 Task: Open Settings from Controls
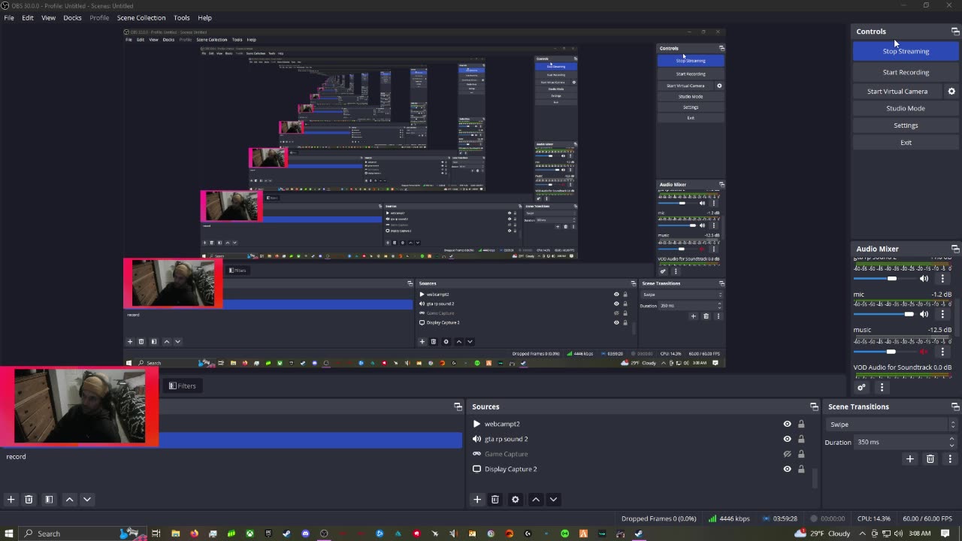[906, 125]
